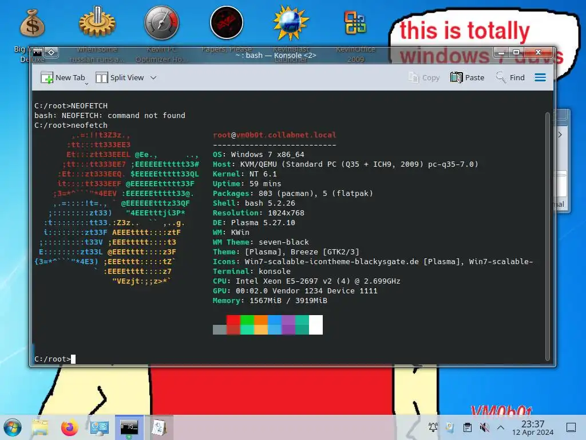Viewport: 586px width, 440px height.
Task: Click the 'Resolution: 1024x768' line
Action: pyautogui.click(x=258, y=213)
